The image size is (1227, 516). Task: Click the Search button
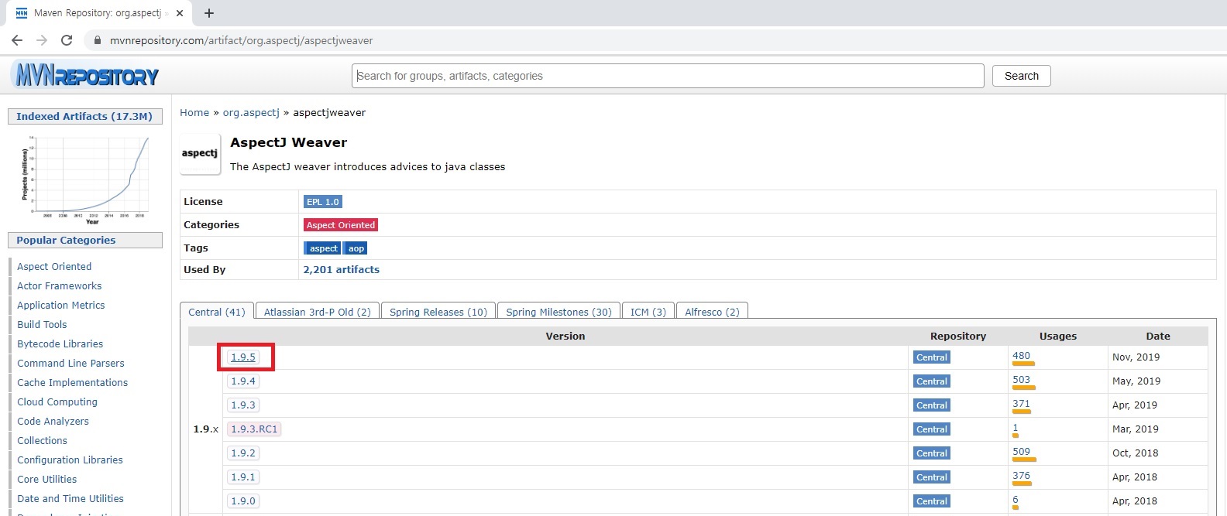(x=1022, y=76)
